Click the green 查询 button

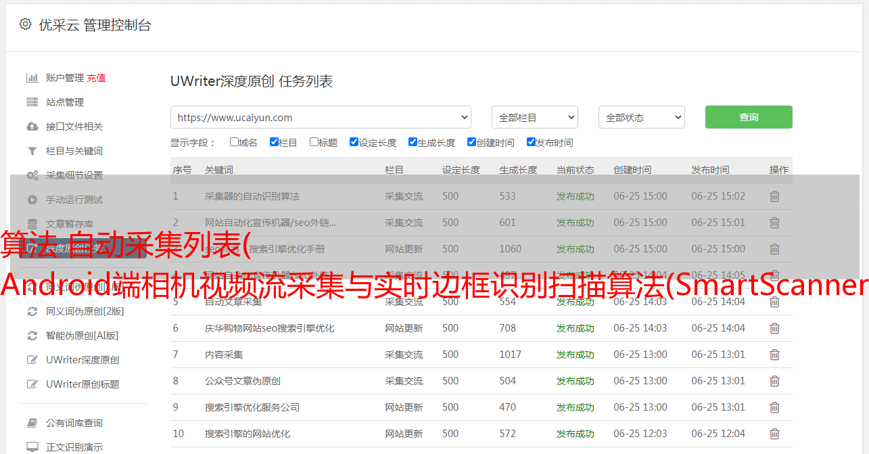[x=748, y=117]
